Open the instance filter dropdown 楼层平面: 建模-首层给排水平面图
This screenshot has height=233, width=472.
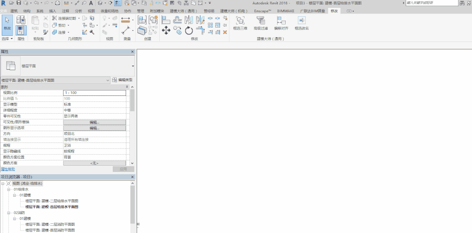click(x=56, y=80)
